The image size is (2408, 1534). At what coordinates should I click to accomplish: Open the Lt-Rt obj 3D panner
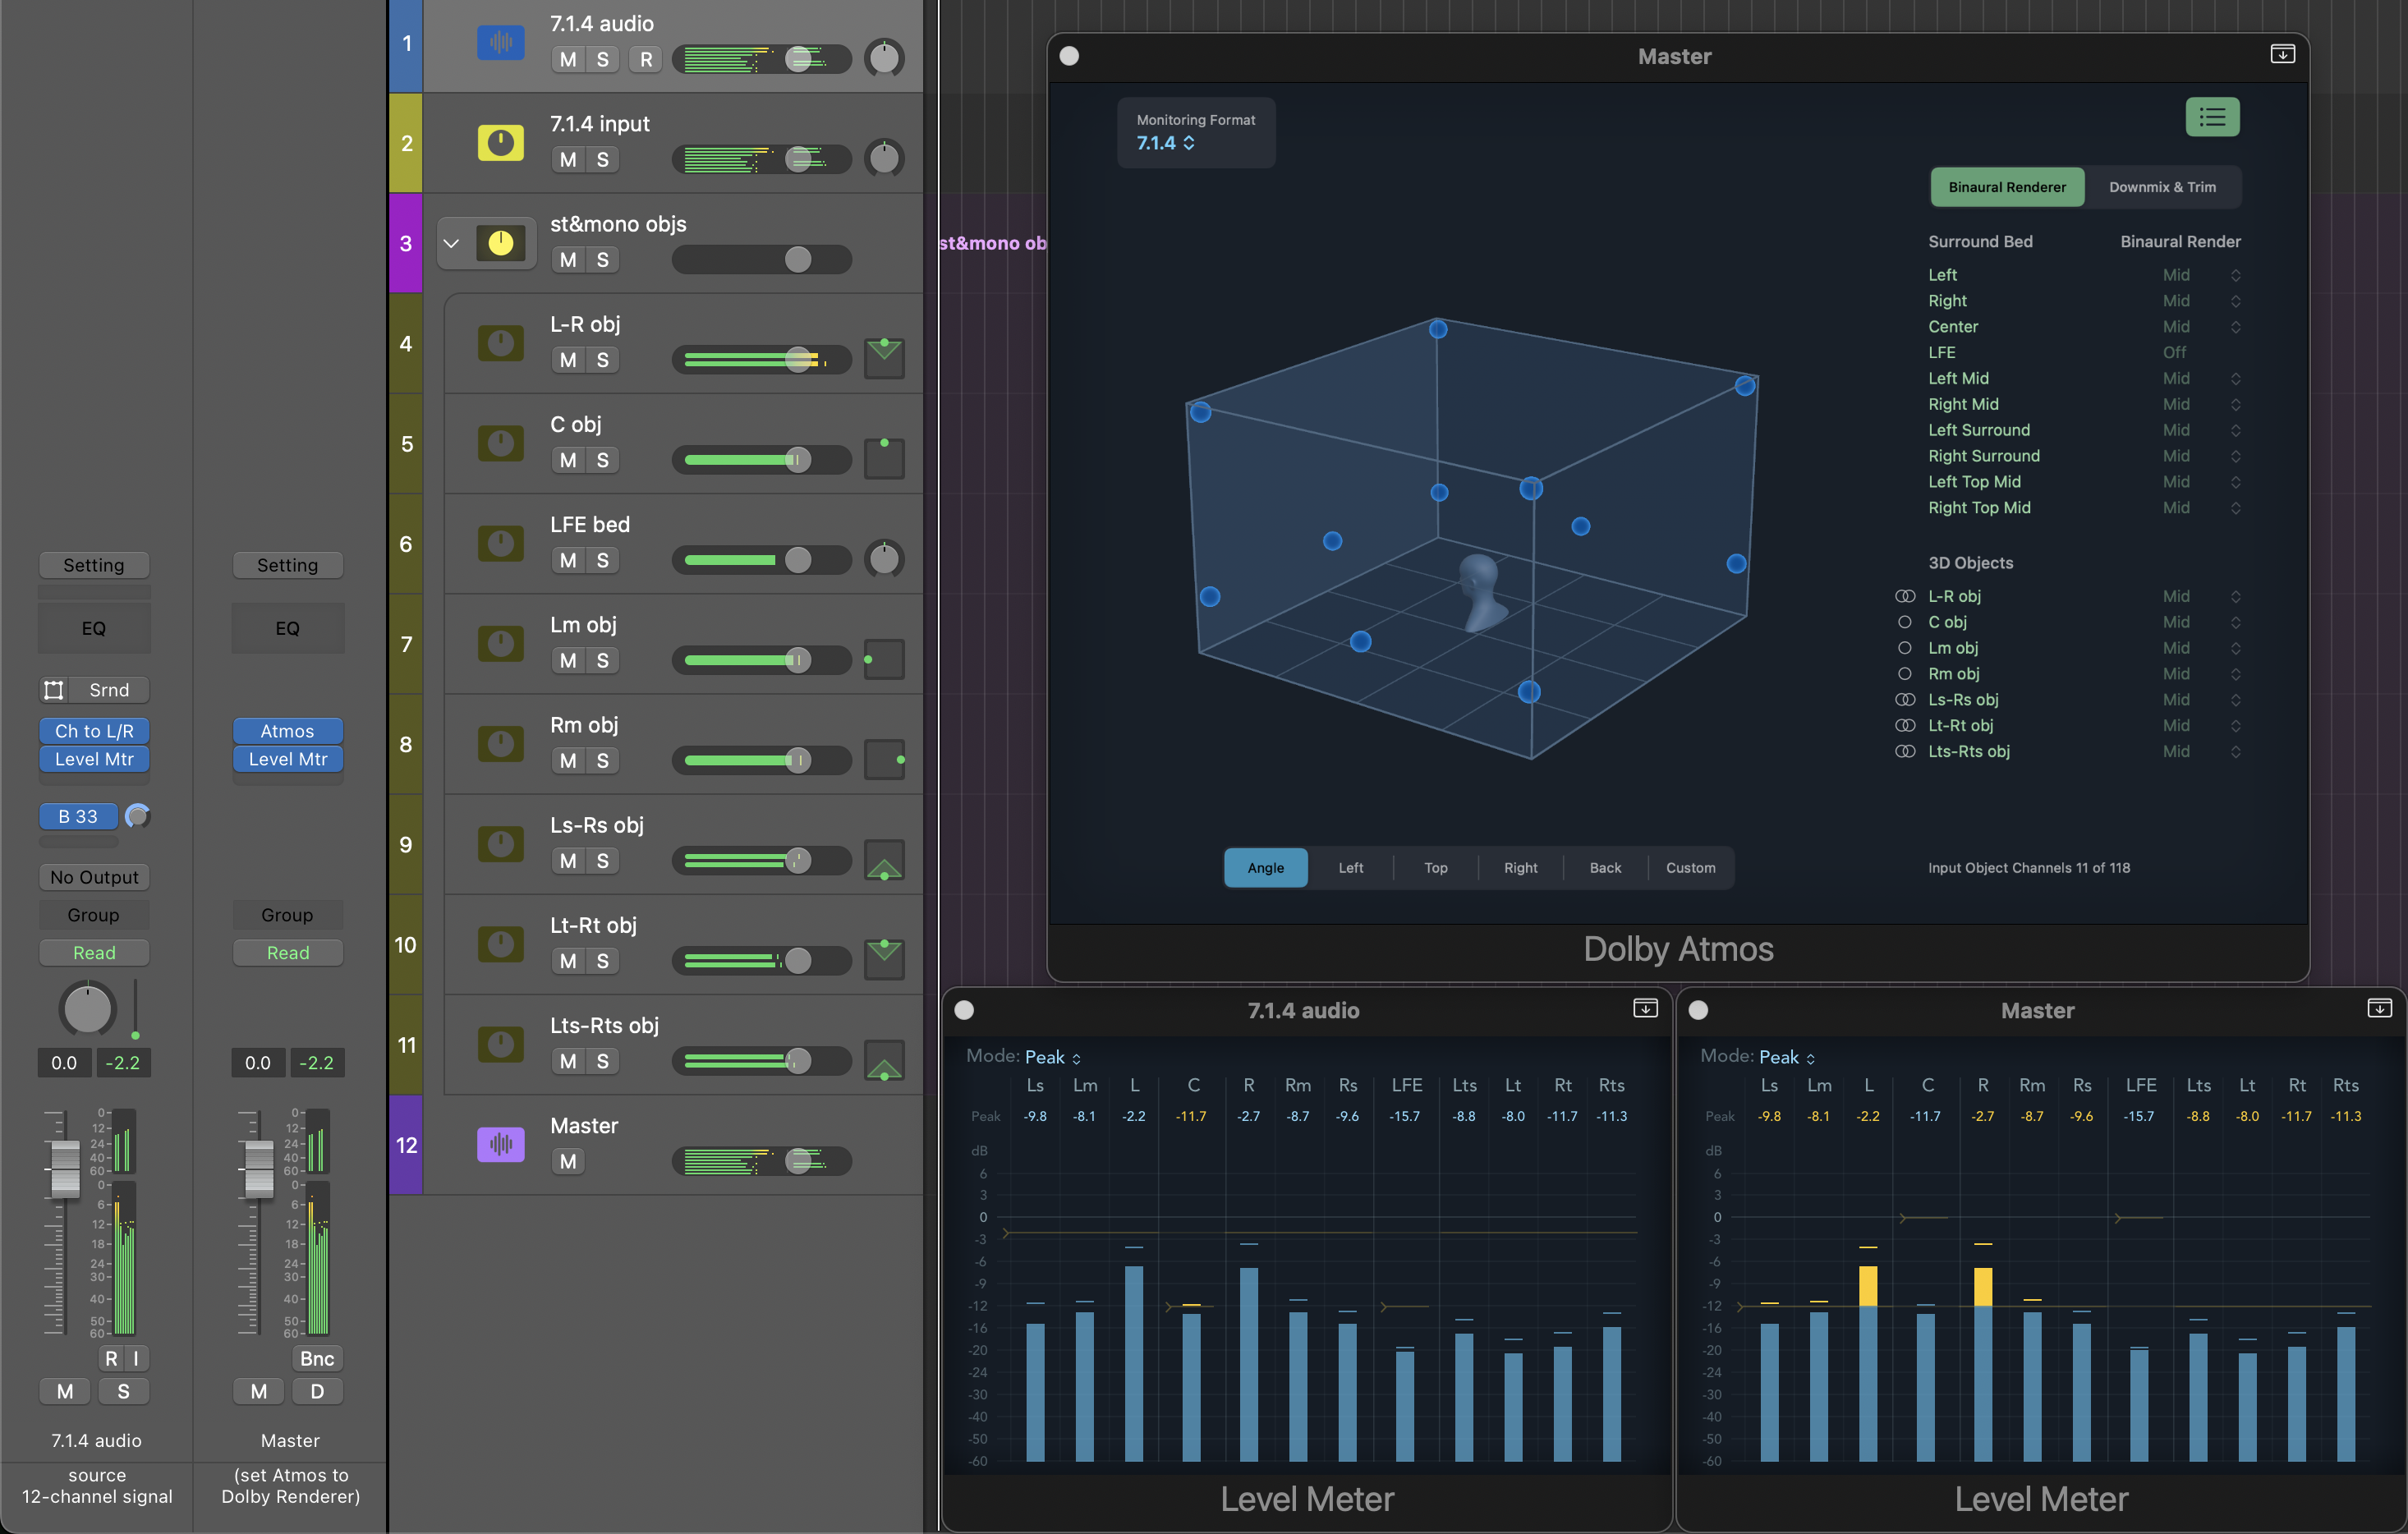884,959
